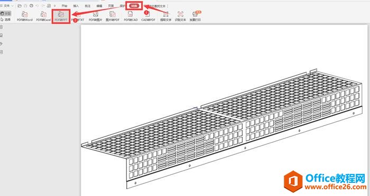Switch to the 开始 tab

64,6
